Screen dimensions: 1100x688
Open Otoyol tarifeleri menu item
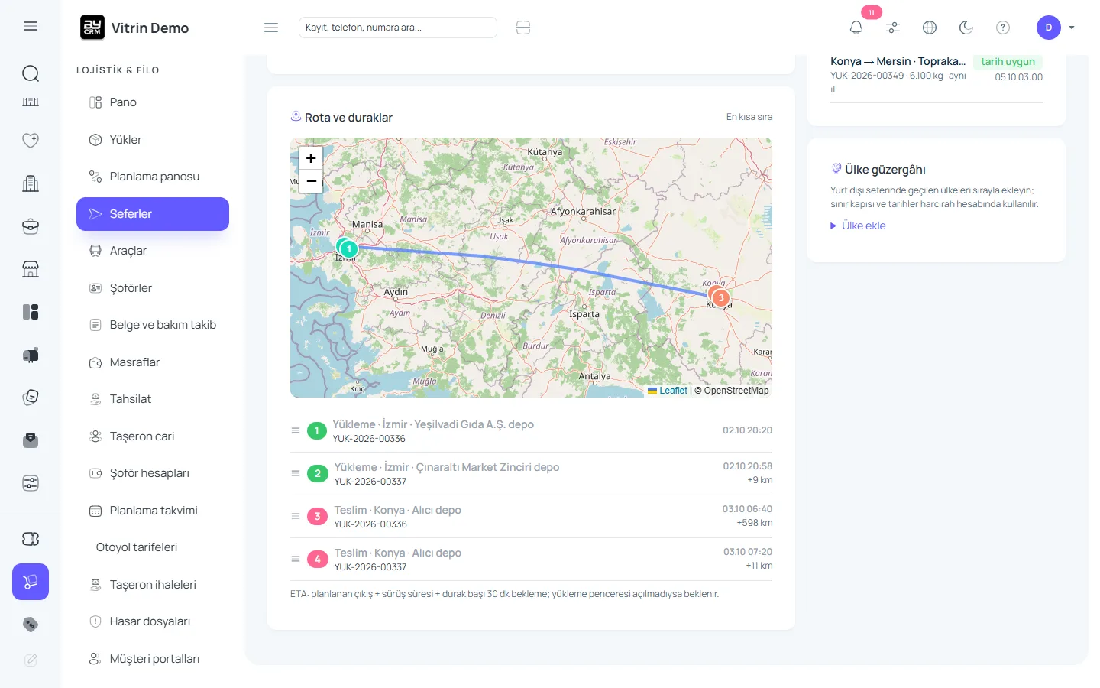[153, 547]
